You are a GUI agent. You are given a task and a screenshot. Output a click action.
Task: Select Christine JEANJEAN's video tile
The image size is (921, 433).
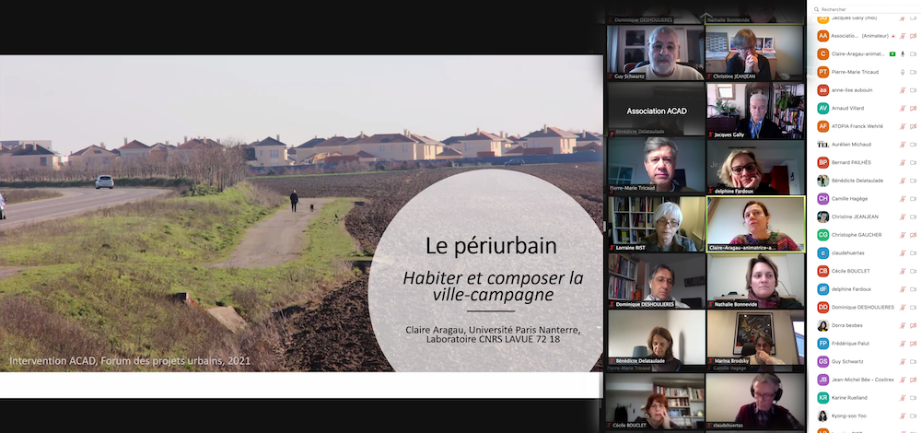coord(755,53)
